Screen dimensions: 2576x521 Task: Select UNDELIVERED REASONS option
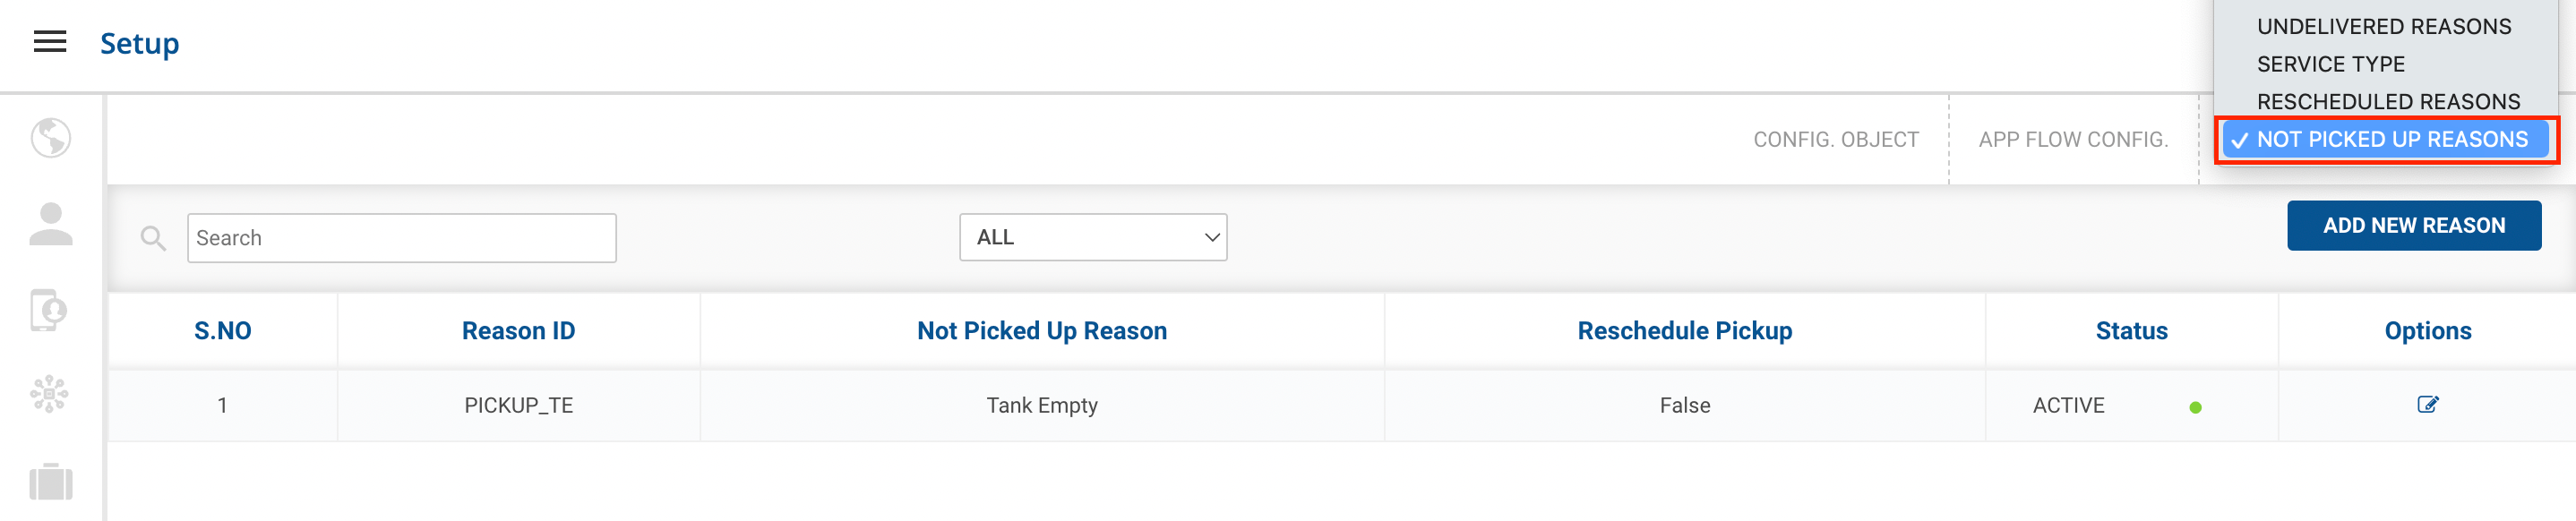(2383, 27)
